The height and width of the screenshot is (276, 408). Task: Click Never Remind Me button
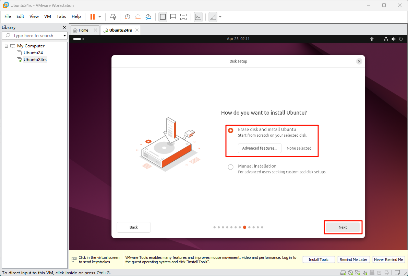click(388, 260)
